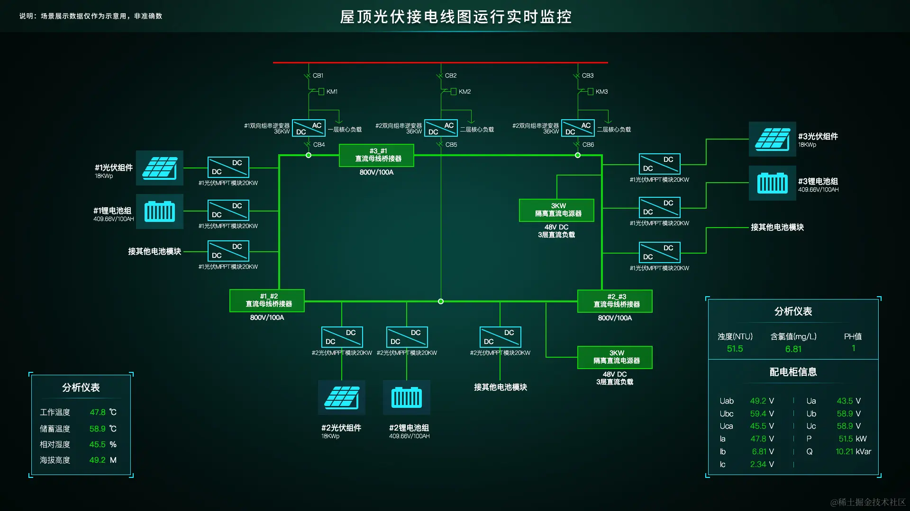The image size is (910, 511).
Task: Click the 3KW 隔离直流电源器 block
Action: [x=557, y=210]
